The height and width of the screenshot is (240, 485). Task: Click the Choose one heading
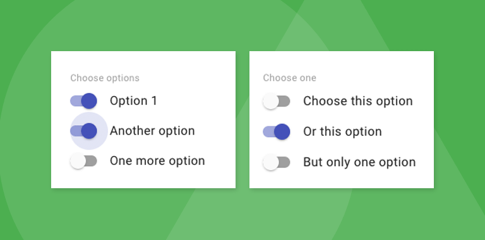tap(289, 78)
